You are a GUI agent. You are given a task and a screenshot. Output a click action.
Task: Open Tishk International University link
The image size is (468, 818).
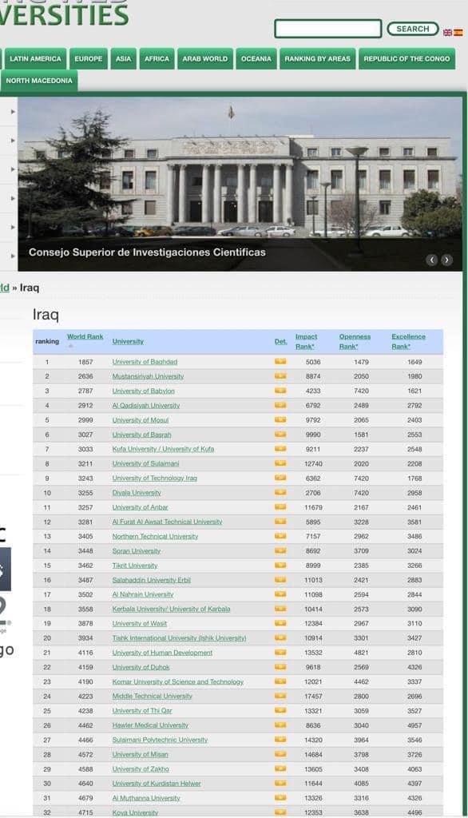[179, 638]
